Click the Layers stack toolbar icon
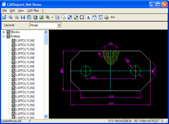Image resolution: width=169 pixels, height=124 pixels. pos(57,17)
